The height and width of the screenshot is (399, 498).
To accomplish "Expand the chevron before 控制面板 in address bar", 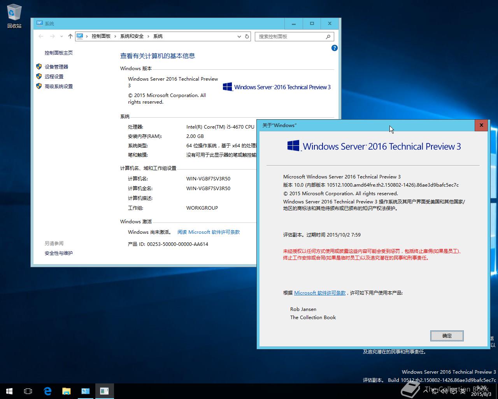I will click(87, 36).
